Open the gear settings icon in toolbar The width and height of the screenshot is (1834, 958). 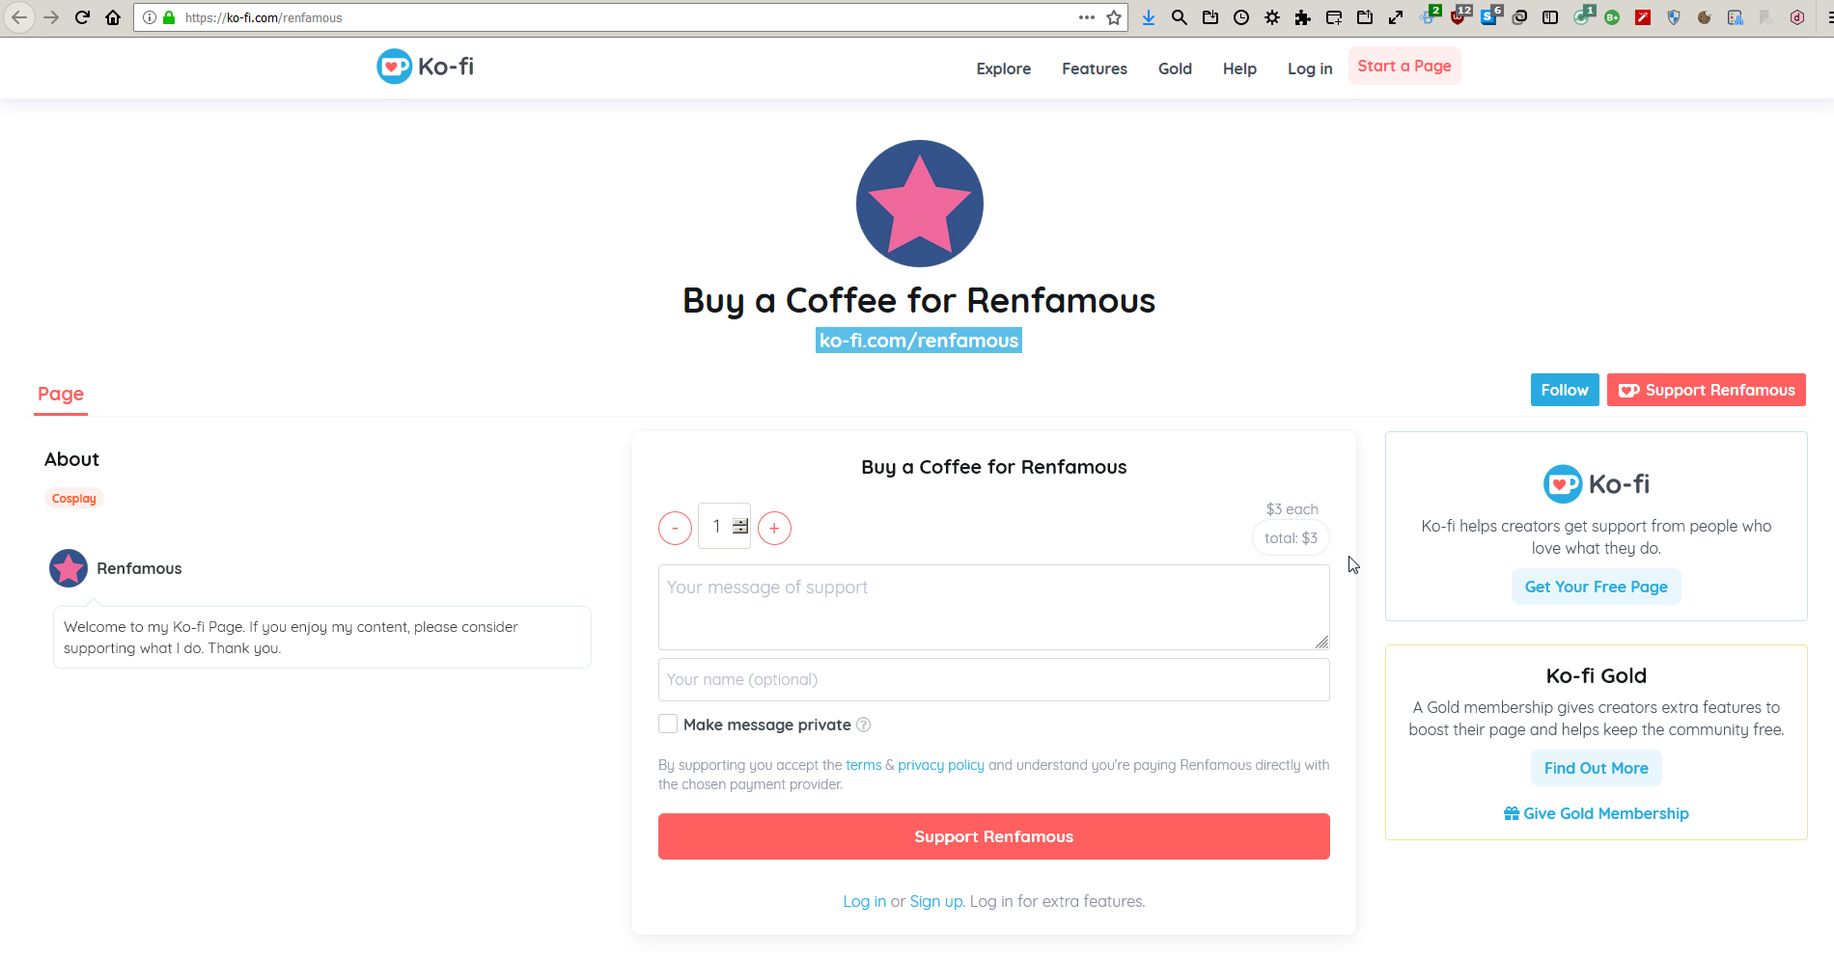(1272, 17)
